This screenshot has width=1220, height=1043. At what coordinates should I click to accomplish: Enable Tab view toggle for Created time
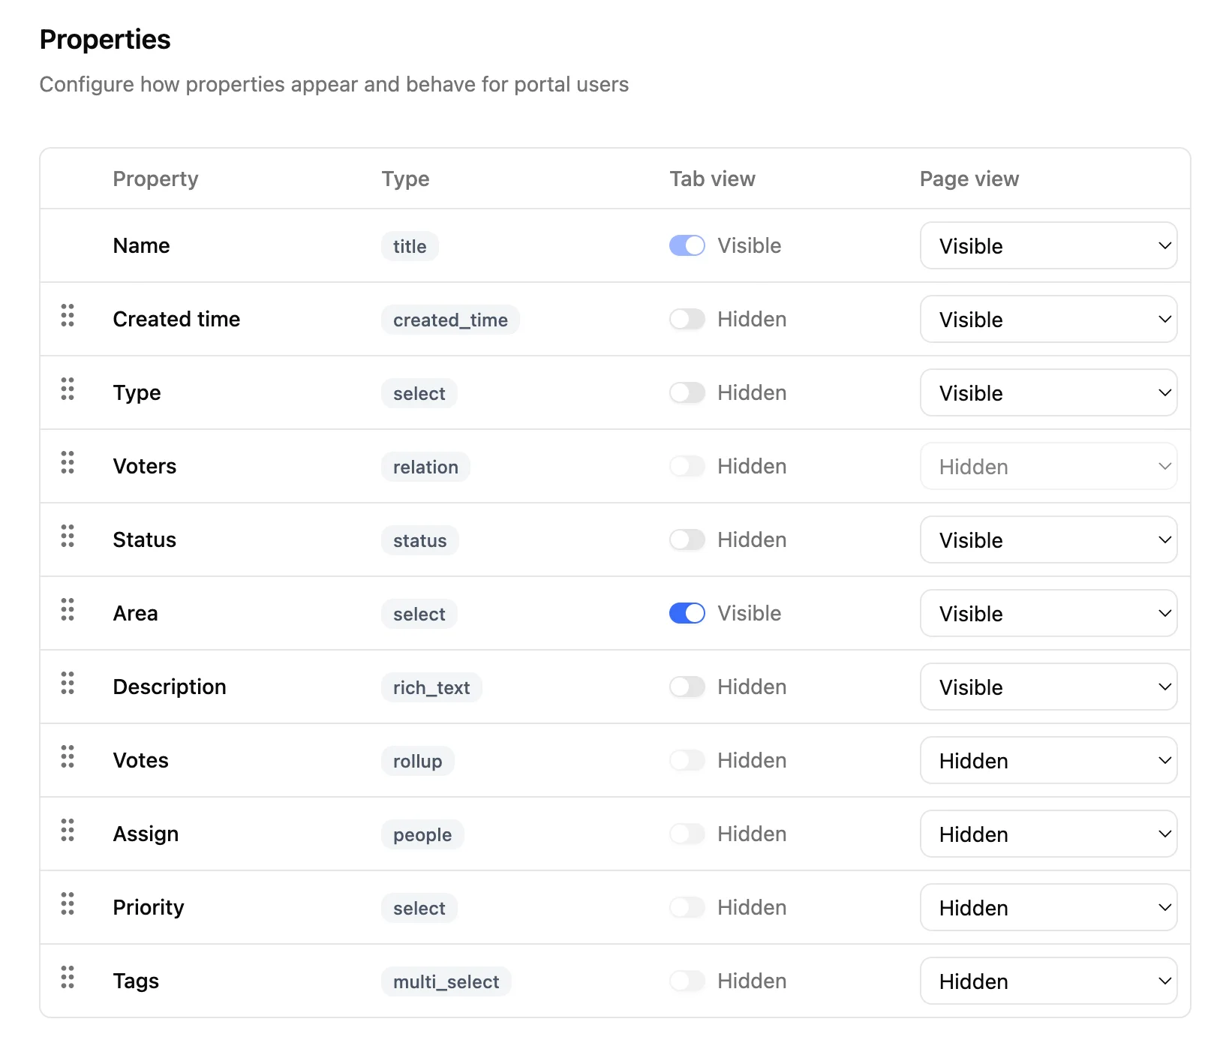pyautogui.click(x=687, y=319)
